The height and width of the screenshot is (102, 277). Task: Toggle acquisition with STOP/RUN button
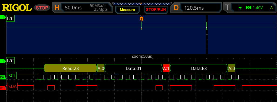click(156, 10)
